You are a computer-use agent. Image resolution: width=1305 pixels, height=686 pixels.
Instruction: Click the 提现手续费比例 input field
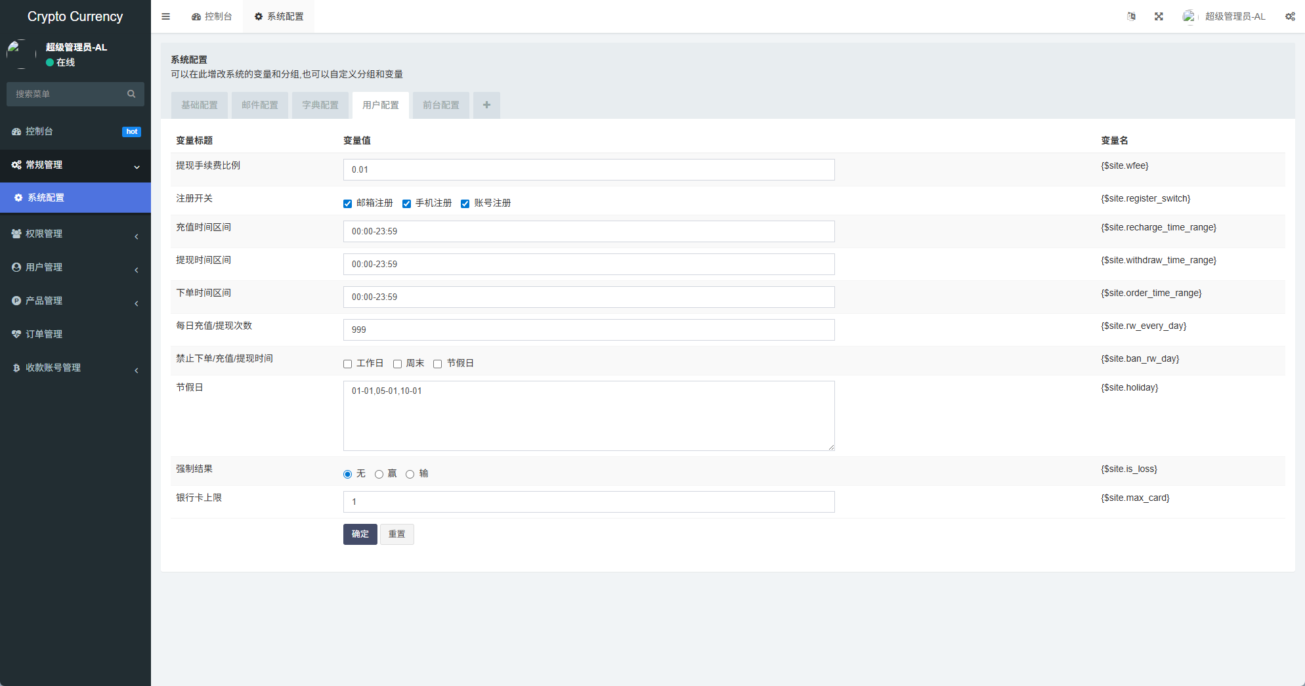coord(588,169)
